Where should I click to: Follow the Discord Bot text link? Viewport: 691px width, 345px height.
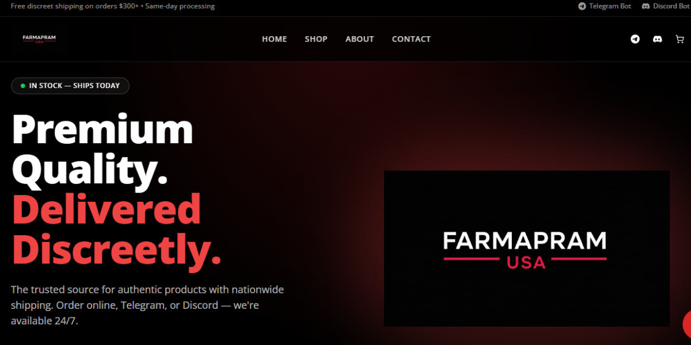672,6
